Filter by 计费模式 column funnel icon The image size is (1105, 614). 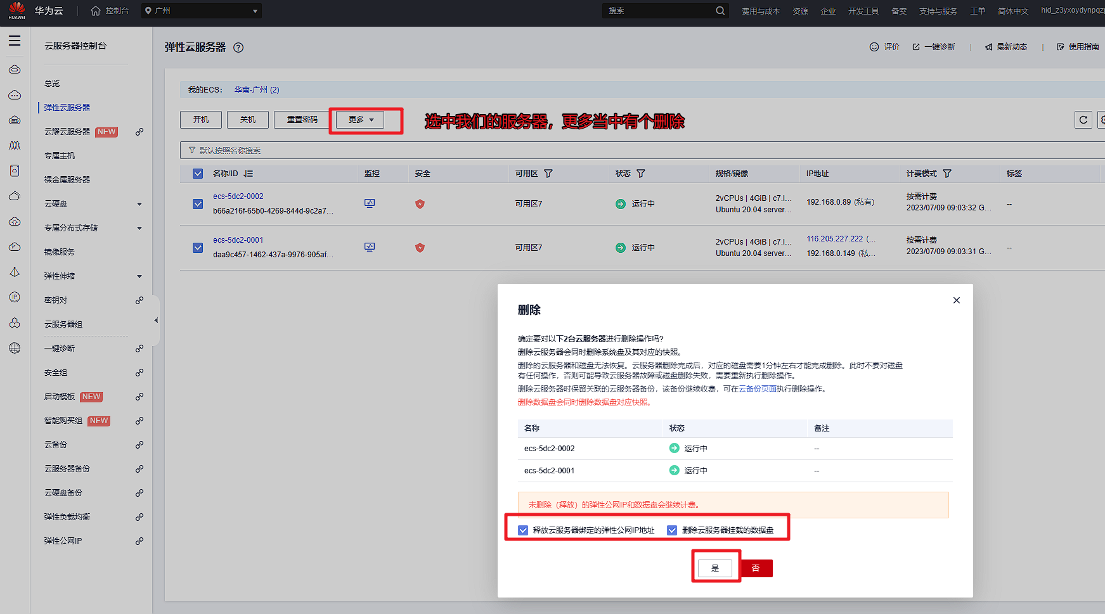(947, 174)
